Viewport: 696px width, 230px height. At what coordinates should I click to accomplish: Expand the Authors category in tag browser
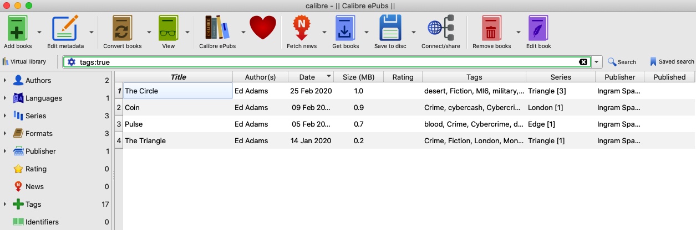point(5,80)
